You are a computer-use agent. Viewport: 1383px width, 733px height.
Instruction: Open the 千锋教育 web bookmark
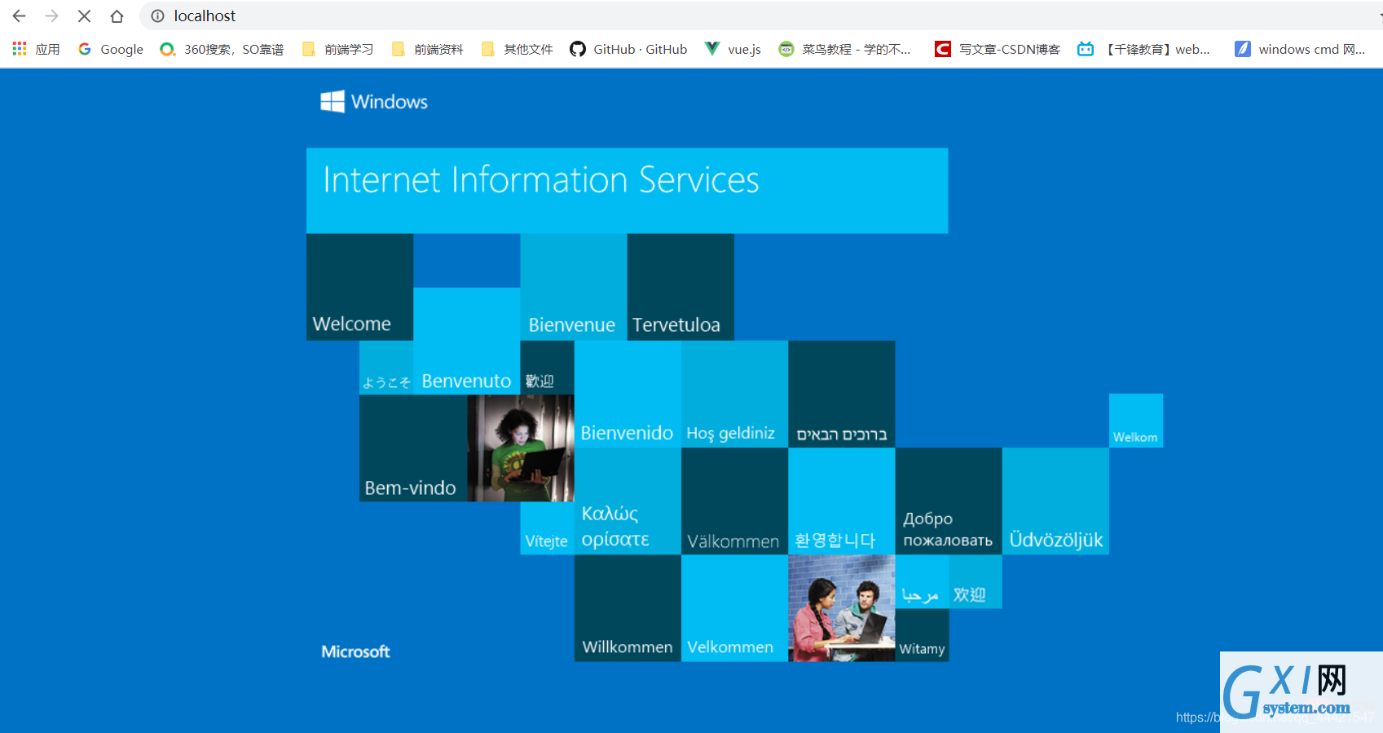pos(1143,49)
